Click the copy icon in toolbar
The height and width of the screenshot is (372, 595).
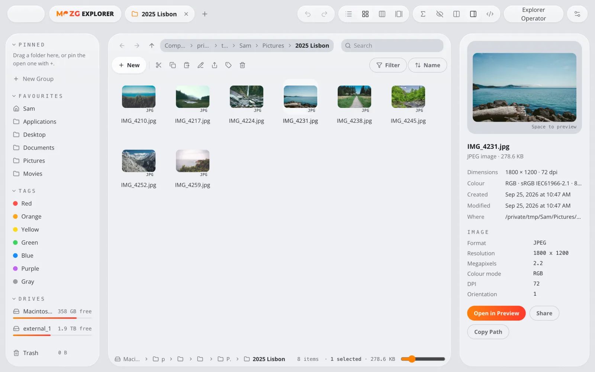point(173,65)
